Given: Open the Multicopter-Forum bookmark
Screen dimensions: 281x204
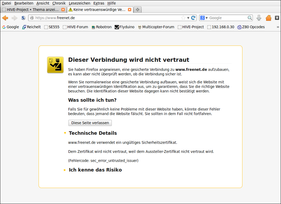Looking at the screenshot, I should [156, 27].
